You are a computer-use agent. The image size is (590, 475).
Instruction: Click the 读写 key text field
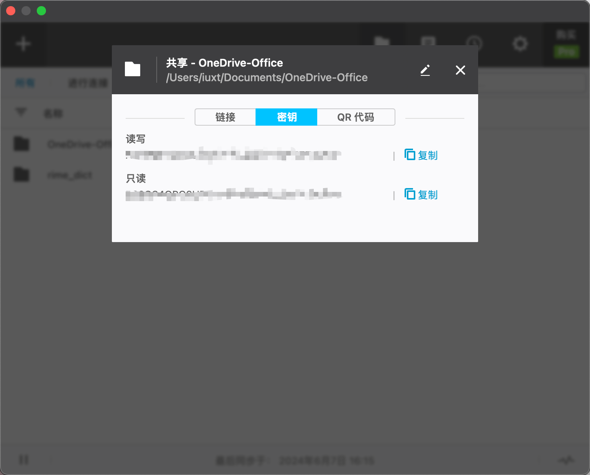click(x=234, y=155)
